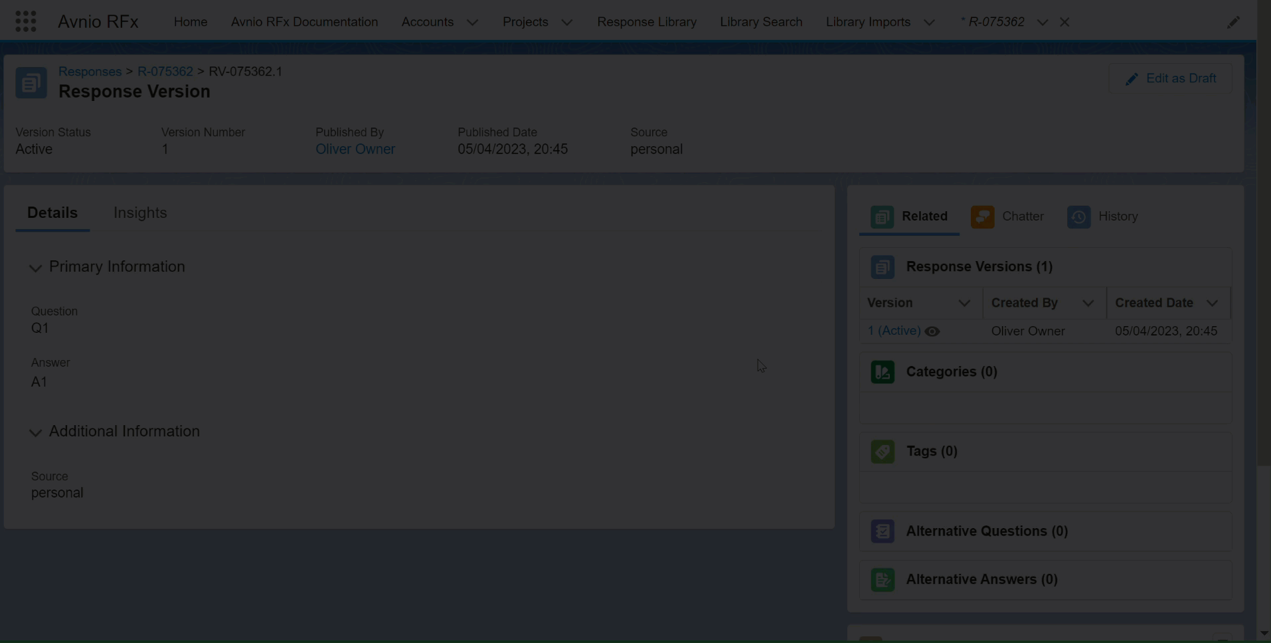
Task: Collapse the Additional Information section
Action: (36, 432)
